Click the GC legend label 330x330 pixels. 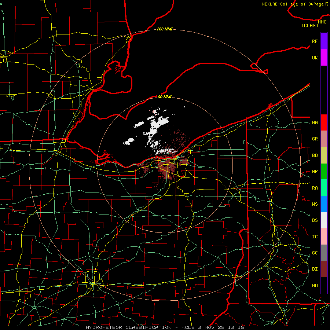315,253
